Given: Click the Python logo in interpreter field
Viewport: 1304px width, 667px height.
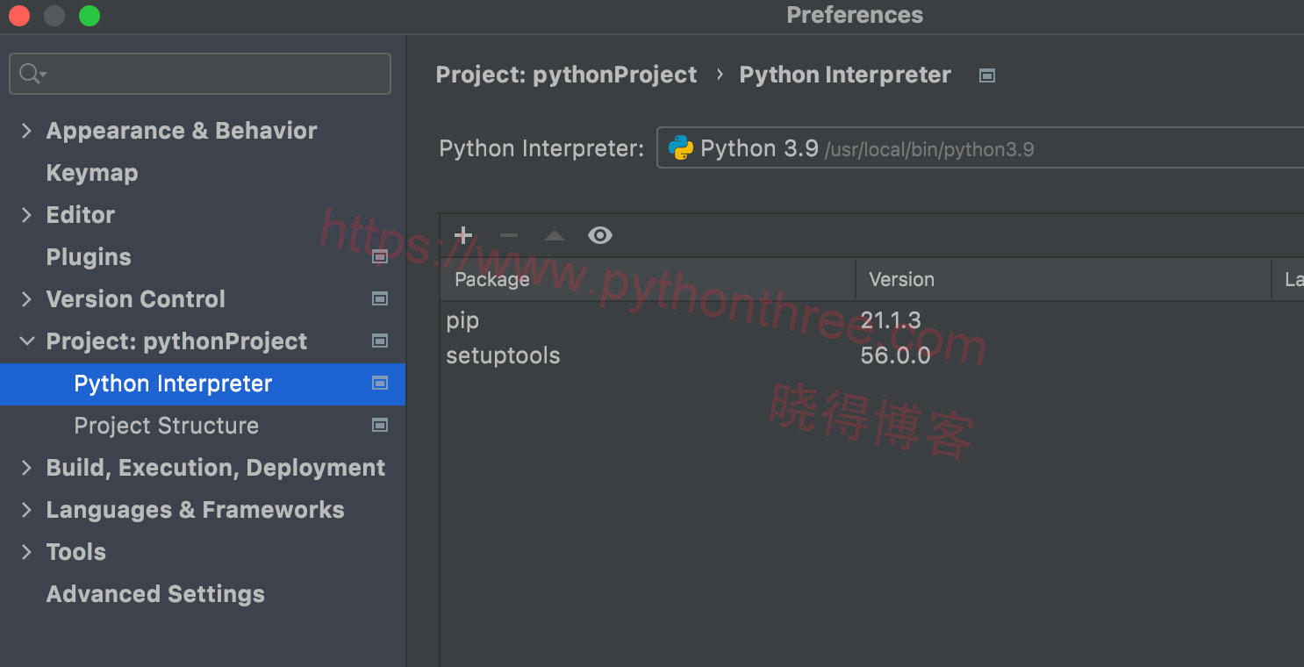Looking at the screenshot, I should [681, 148].
